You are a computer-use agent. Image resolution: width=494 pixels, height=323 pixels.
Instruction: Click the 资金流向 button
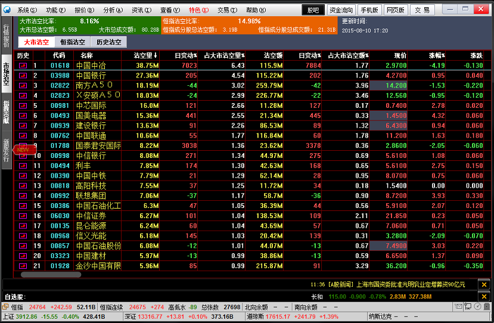(x=341, y=10)
